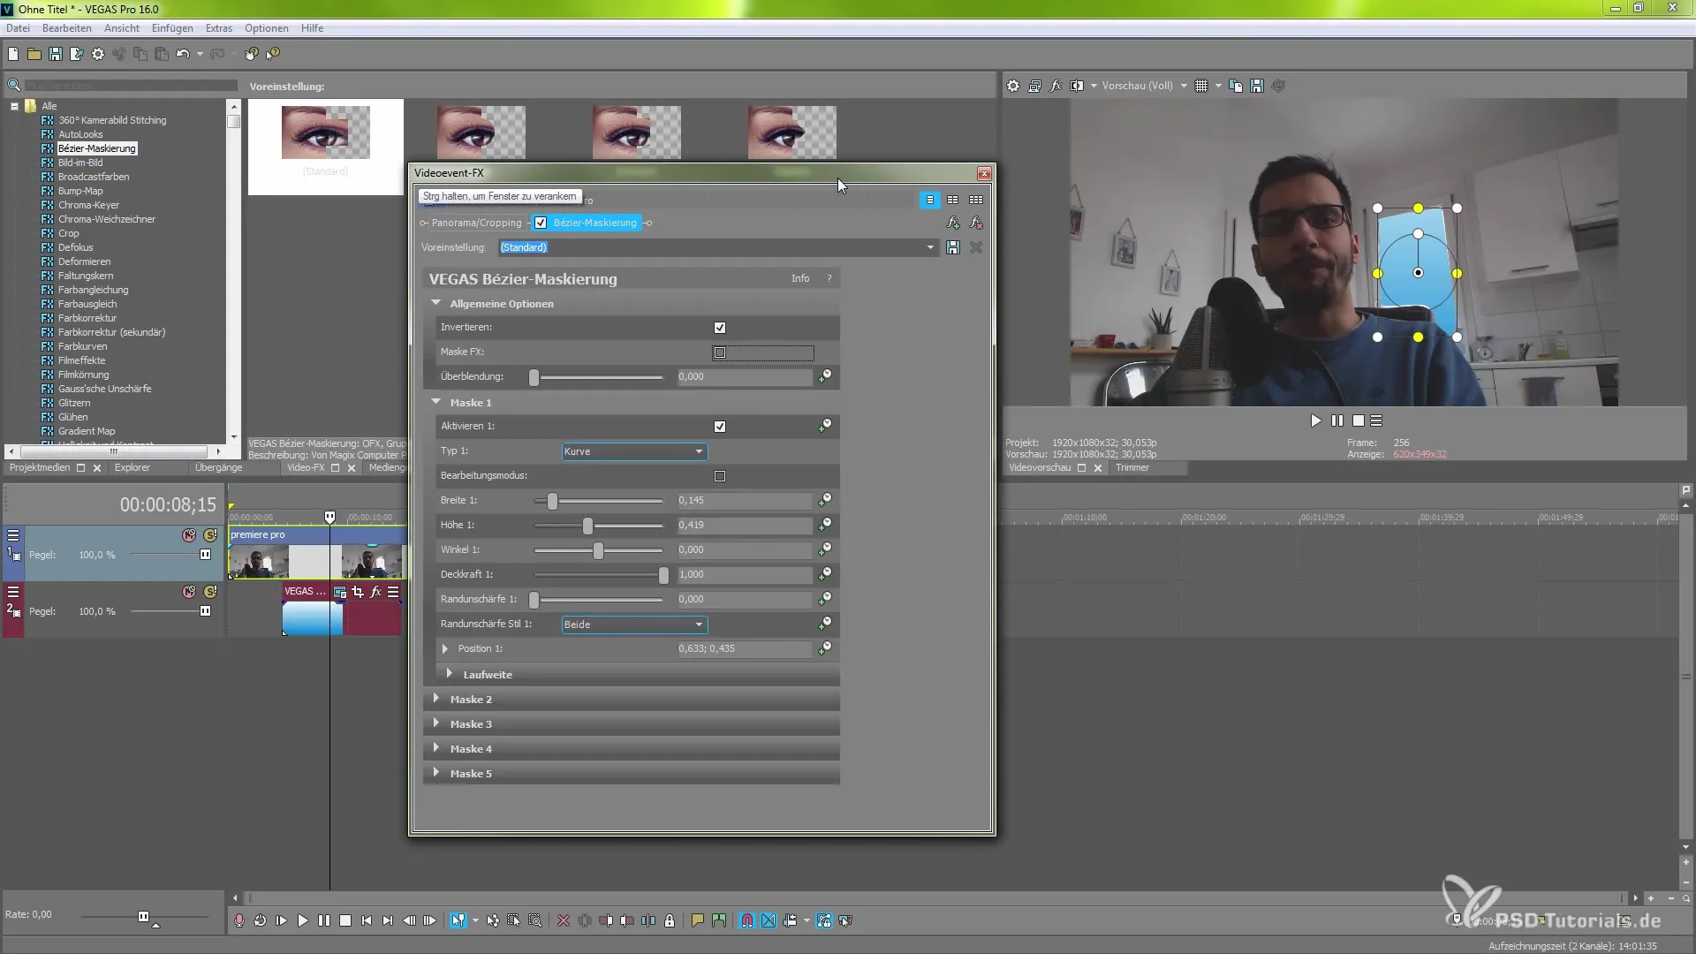1696x954 pixels.
Task: Select Chroma-Keyer in FX list
Action: point(88,205)
